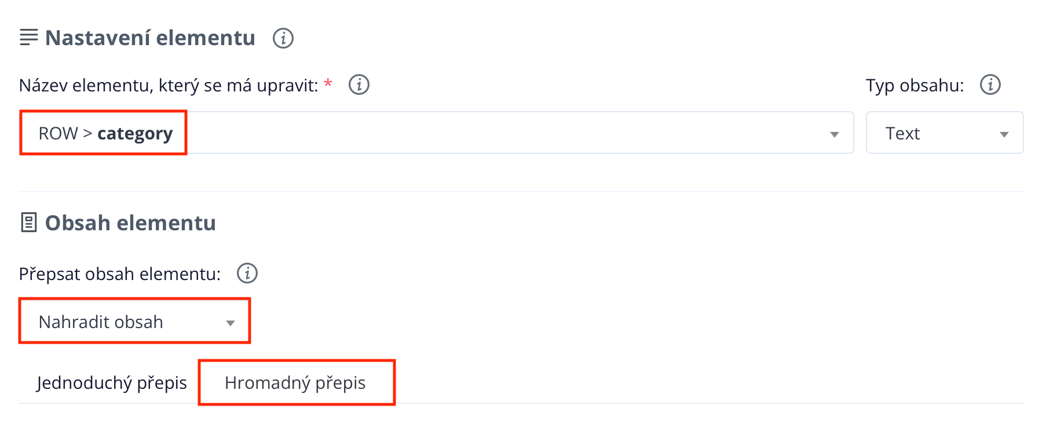
Task: Click the "Název elementu, který se má upravit" label
Action: pos(169,86)
